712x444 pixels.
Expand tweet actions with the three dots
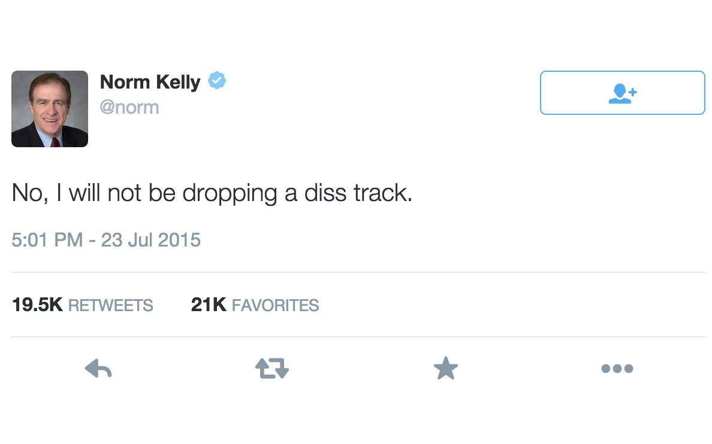(x=617, y=369)
